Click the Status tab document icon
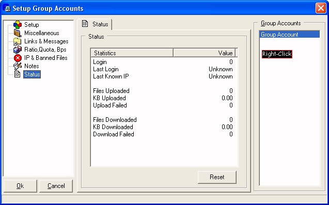The height and width of the screenshot is (205, 329). coord(85,24)
